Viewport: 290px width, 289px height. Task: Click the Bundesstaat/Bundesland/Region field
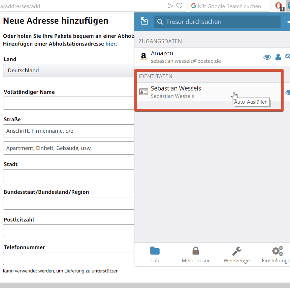click(69, 203)
